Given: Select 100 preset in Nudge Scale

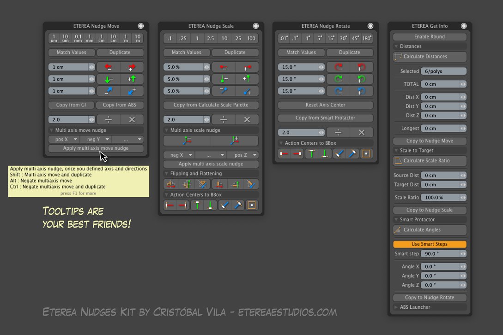Looking at the screenshot, I should pyautogui.click(x=251, y=38).
